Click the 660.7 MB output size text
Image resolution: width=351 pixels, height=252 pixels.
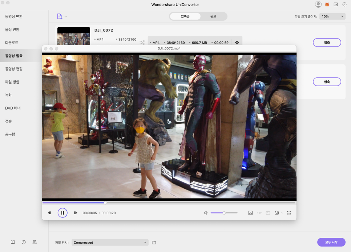coord(199,43)
